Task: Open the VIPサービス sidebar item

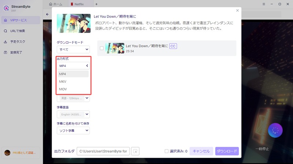Action: click(21, 20)
